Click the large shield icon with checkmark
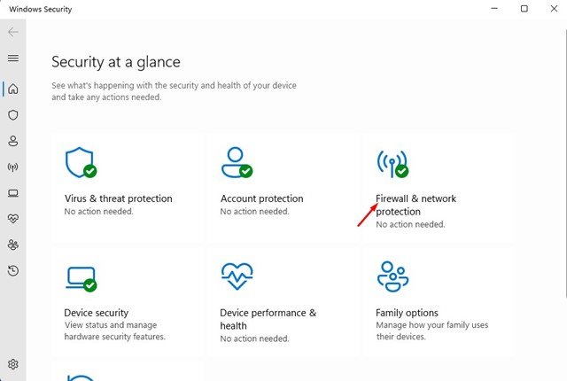 click(81, 162)
